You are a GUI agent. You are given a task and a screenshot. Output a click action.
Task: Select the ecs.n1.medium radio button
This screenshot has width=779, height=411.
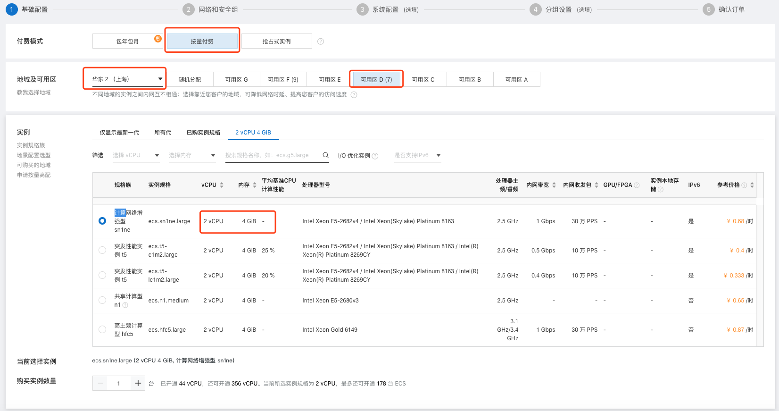[102, 300]
